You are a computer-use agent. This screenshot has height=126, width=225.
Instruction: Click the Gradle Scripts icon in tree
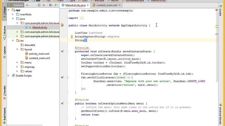point(13,76)
